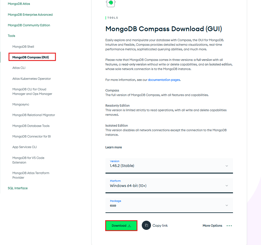This screenshot has width=261, height=245.
Task: Open the Package exe dropdown
Action: click(169, 205)
